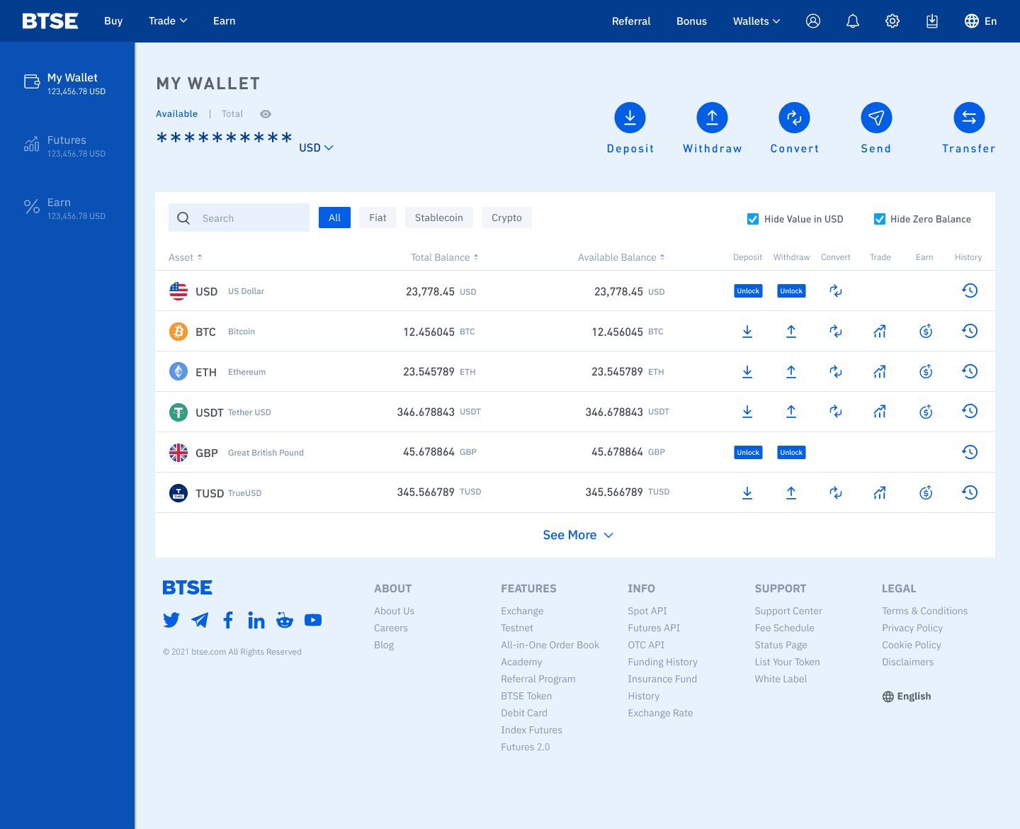
Task: Click the Withdraw circle icon
Action: (712, 118)
